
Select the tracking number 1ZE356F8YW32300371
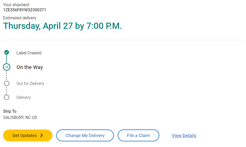tap(25, 10)
